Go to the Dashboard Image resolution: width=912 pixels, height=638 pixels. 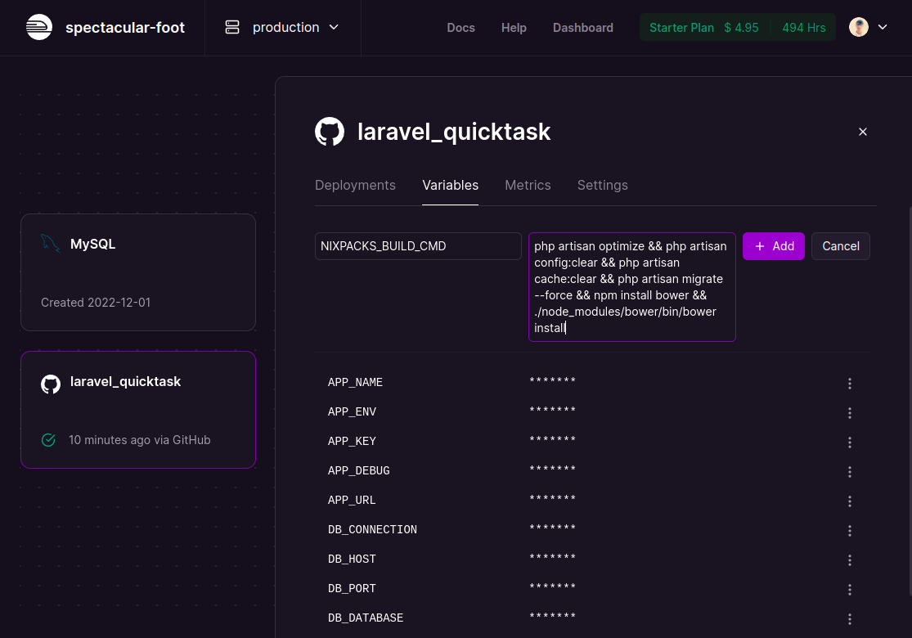582,27
